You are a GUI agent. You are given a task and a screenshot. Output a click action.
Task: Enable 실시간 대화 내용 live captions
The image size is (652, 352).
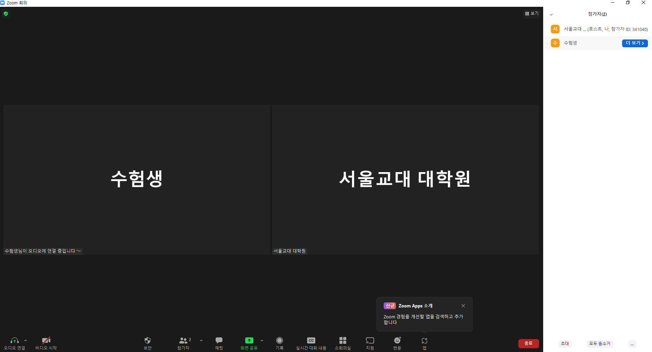point(311,343)
